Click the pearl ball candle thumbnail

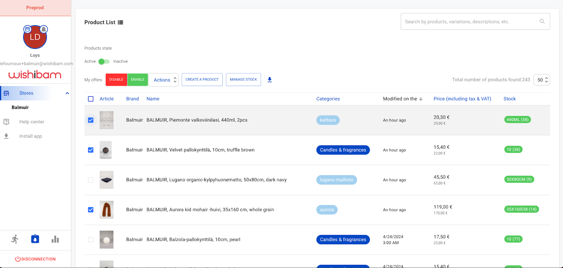(x=106, y=240)
